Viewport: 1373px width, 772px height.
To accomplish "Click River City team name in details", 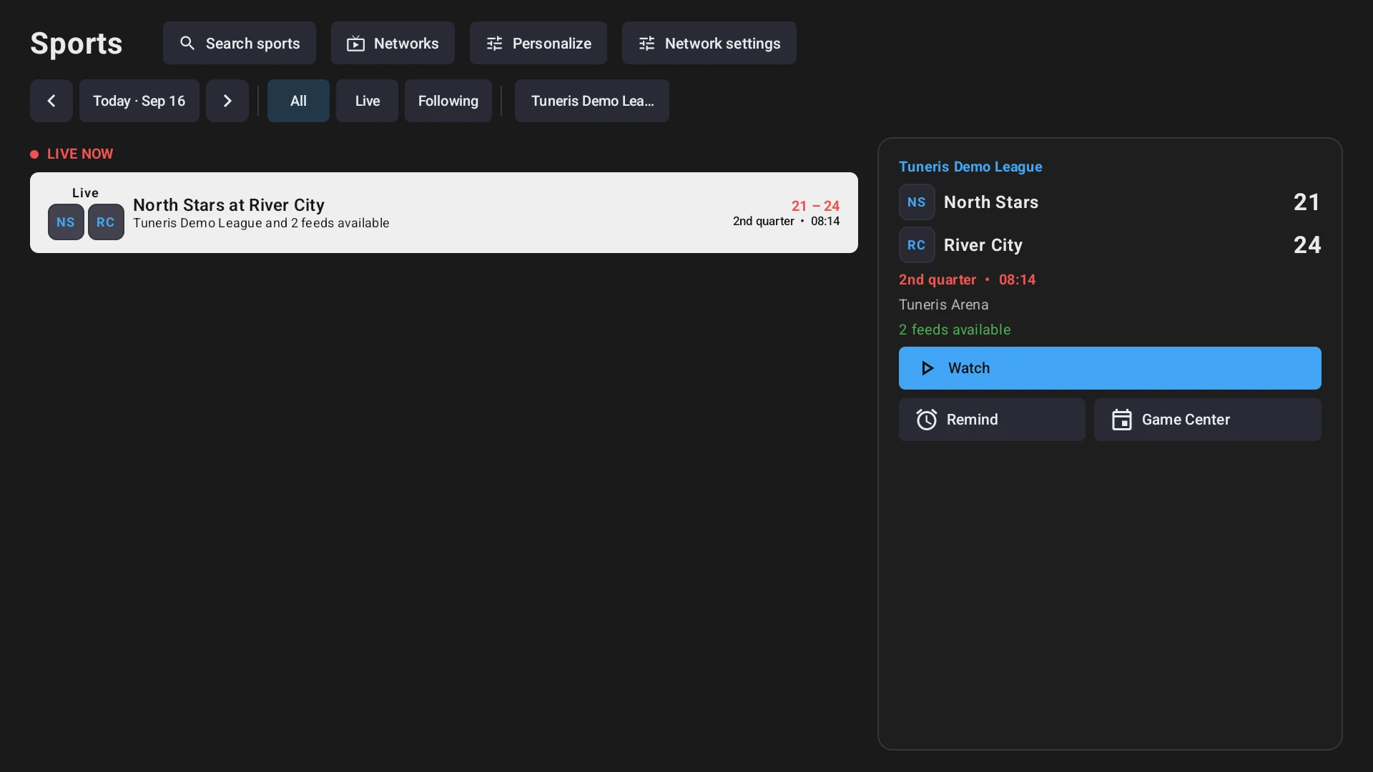I will click(x=983, y=245).
